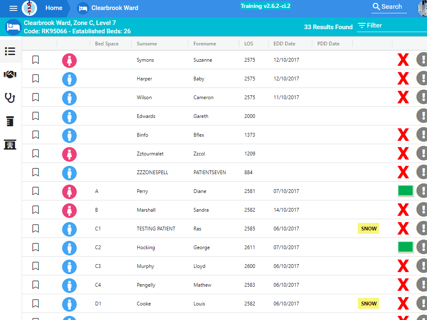427x320 pixels.
Task: Click alert exclamation icon for Pengelly
Action: click(x=422, y=284)
